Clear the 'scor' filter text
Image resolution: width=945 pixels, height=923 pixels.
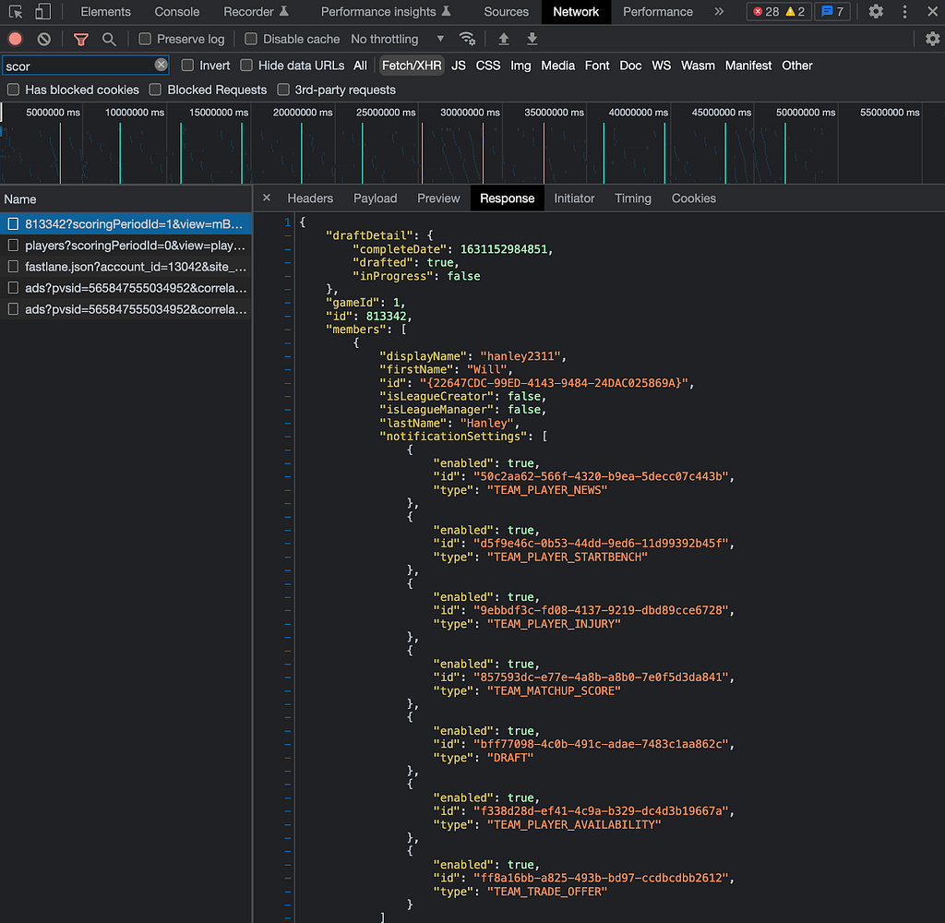[161, 65]
